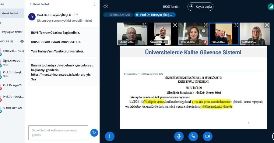Fullscreen Öğr.Gör.Me... webcam
This screenshot has width=274, height=143.
(175, 25)
